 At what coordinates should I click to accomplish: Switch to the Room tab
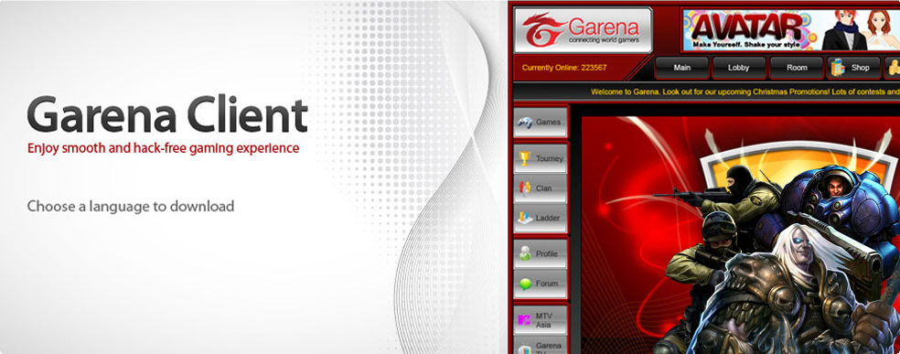797,68
